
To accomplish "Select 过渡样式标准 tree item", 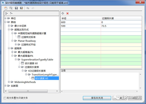I will coord(28,37).
